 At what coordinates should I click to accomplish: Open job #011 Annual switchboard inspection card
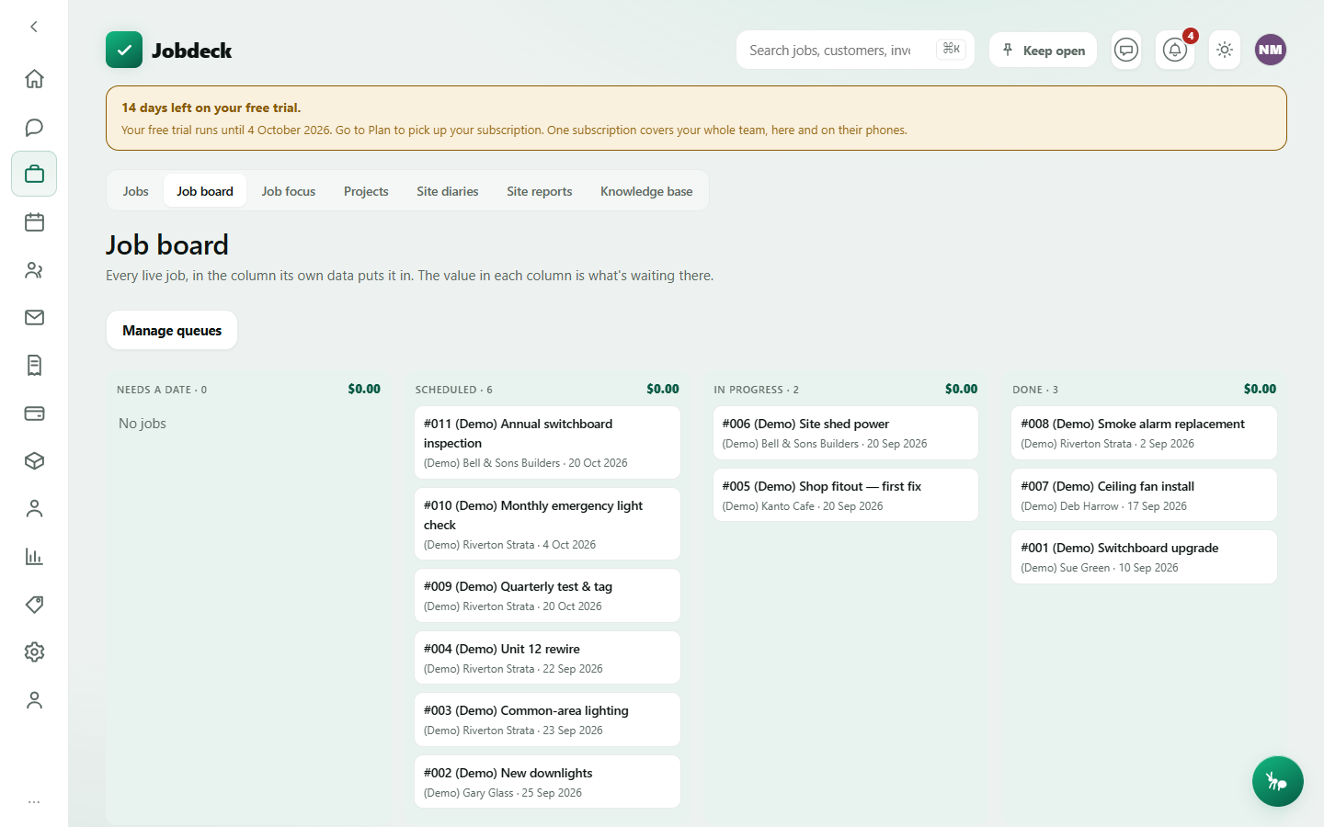547,443
